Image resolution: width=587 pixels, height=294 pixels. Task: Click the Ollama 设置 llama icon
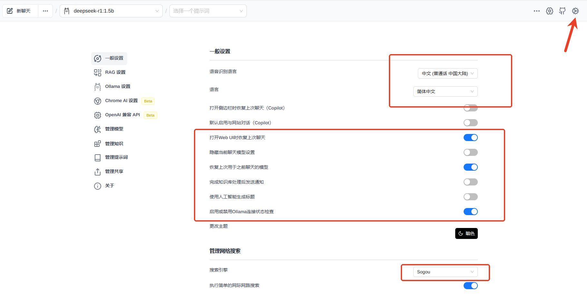[97, 87]
